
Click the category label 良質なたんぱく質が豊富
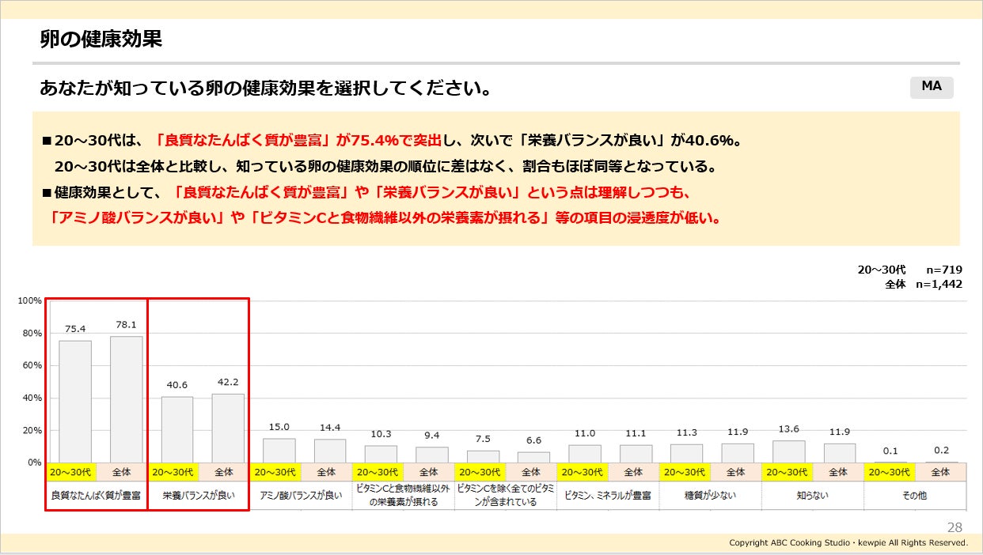click(97, 496)
